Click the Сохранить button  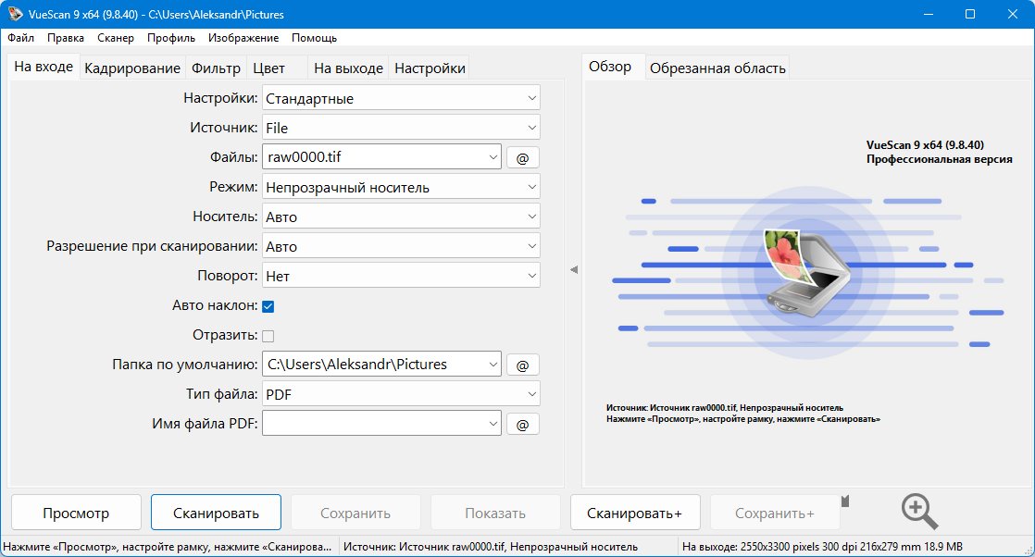pos(355,513)
